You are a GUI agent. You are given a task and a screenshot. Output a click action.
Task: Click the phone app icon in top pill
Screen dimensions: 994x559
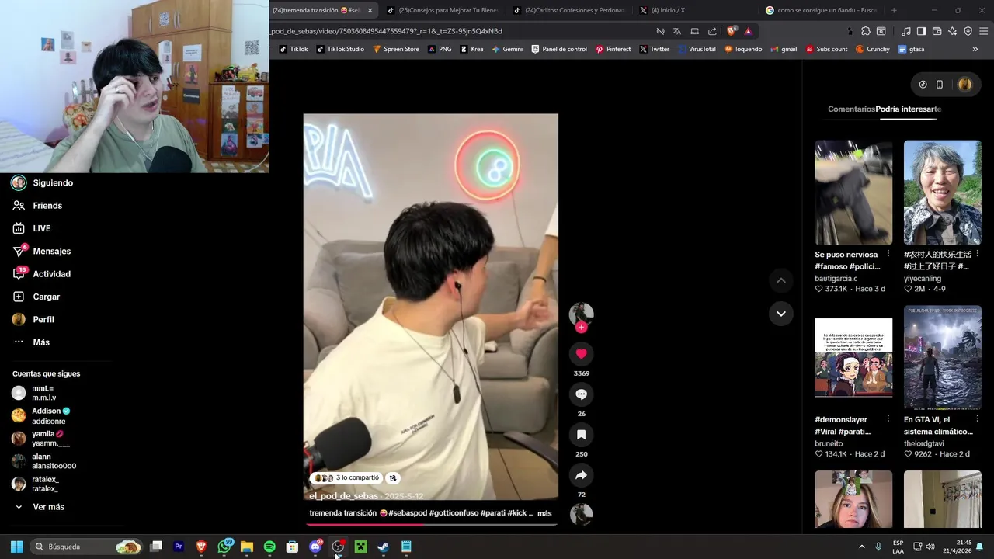point(940,85)
